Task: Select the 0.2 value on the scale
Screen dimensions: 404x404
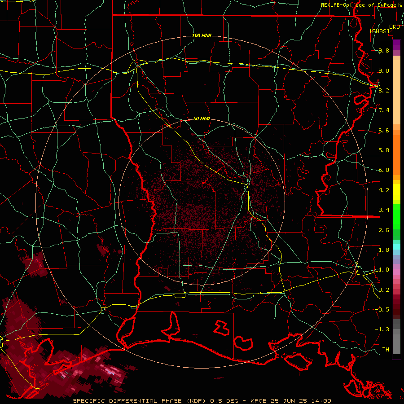Action: tap(384, 290)
